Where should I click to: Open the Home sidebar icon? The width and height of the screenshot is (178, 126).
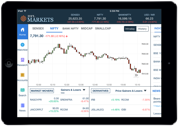(x=22, y=30)
